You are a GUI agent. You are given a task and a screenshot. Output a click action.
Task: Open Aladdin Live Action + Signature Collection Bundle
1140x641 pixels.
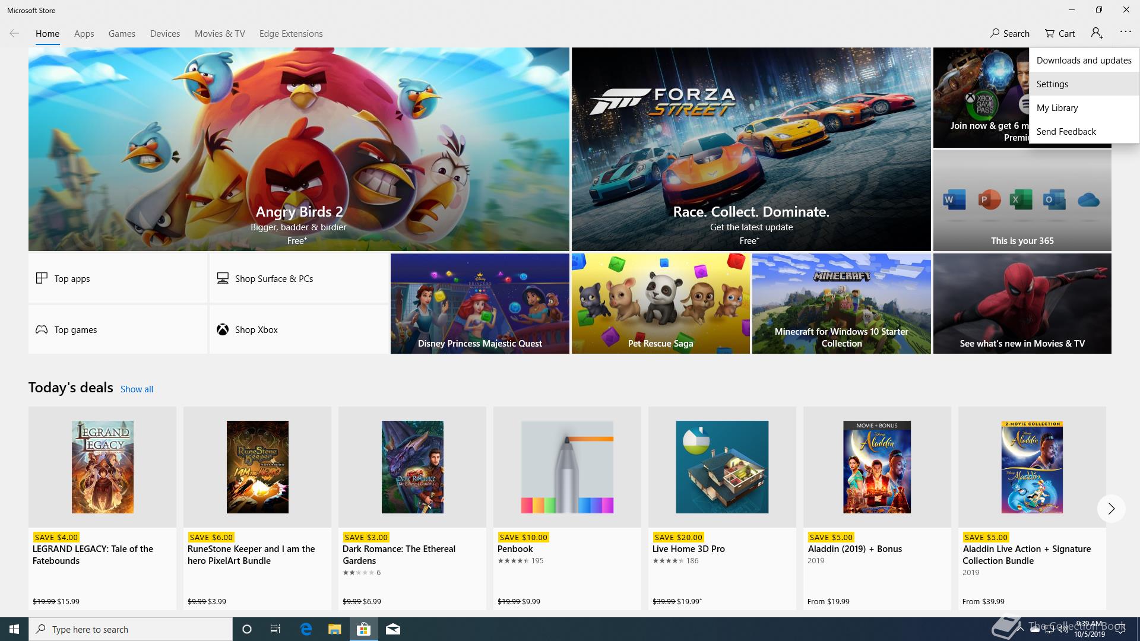pos(1032,508)
